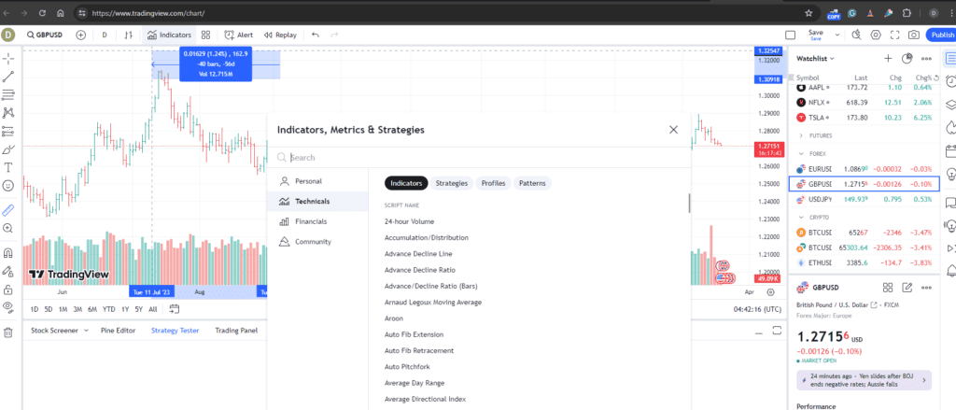956x410 pixels.
Task: Click the layout setup square icon
Action: point(791,35)
